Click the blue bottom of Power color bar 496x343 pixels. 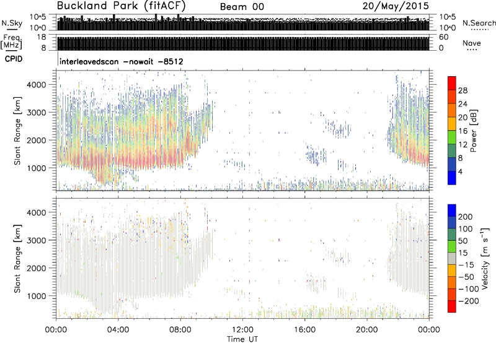(452, 178)
